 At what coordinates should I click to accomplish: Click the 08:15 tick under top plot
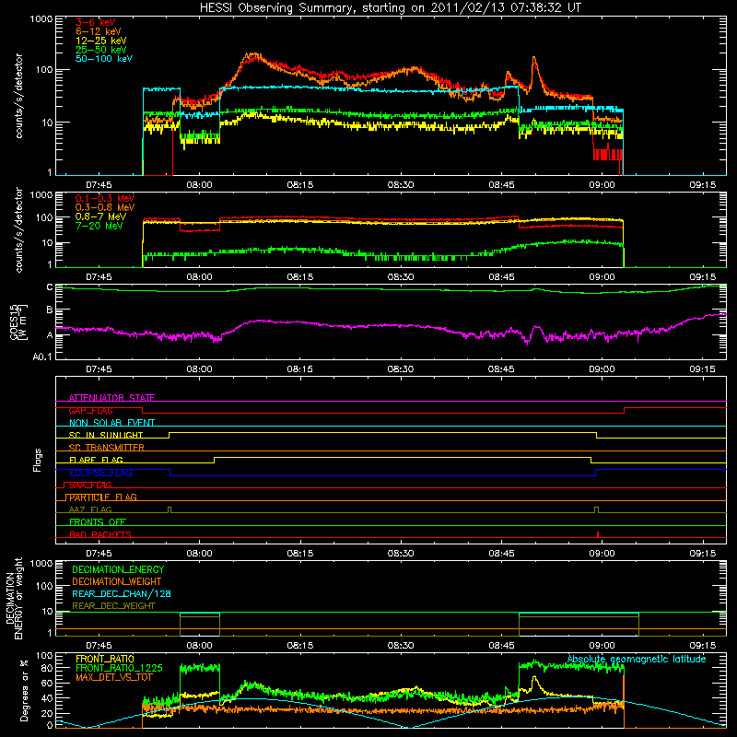(300, 185)
